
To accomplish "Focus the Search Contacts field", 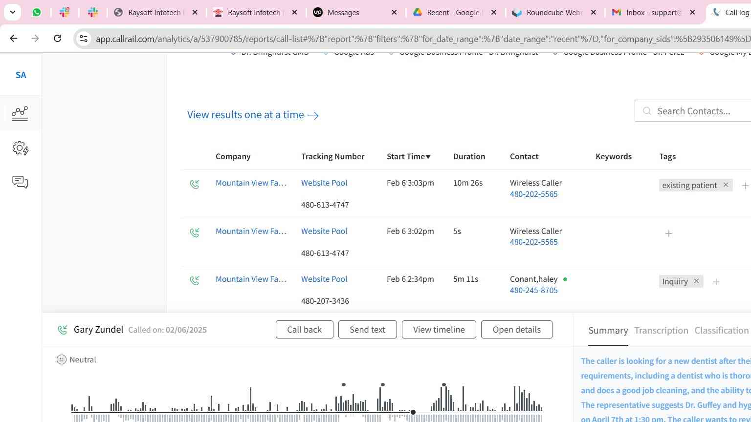I will point(693,111).
